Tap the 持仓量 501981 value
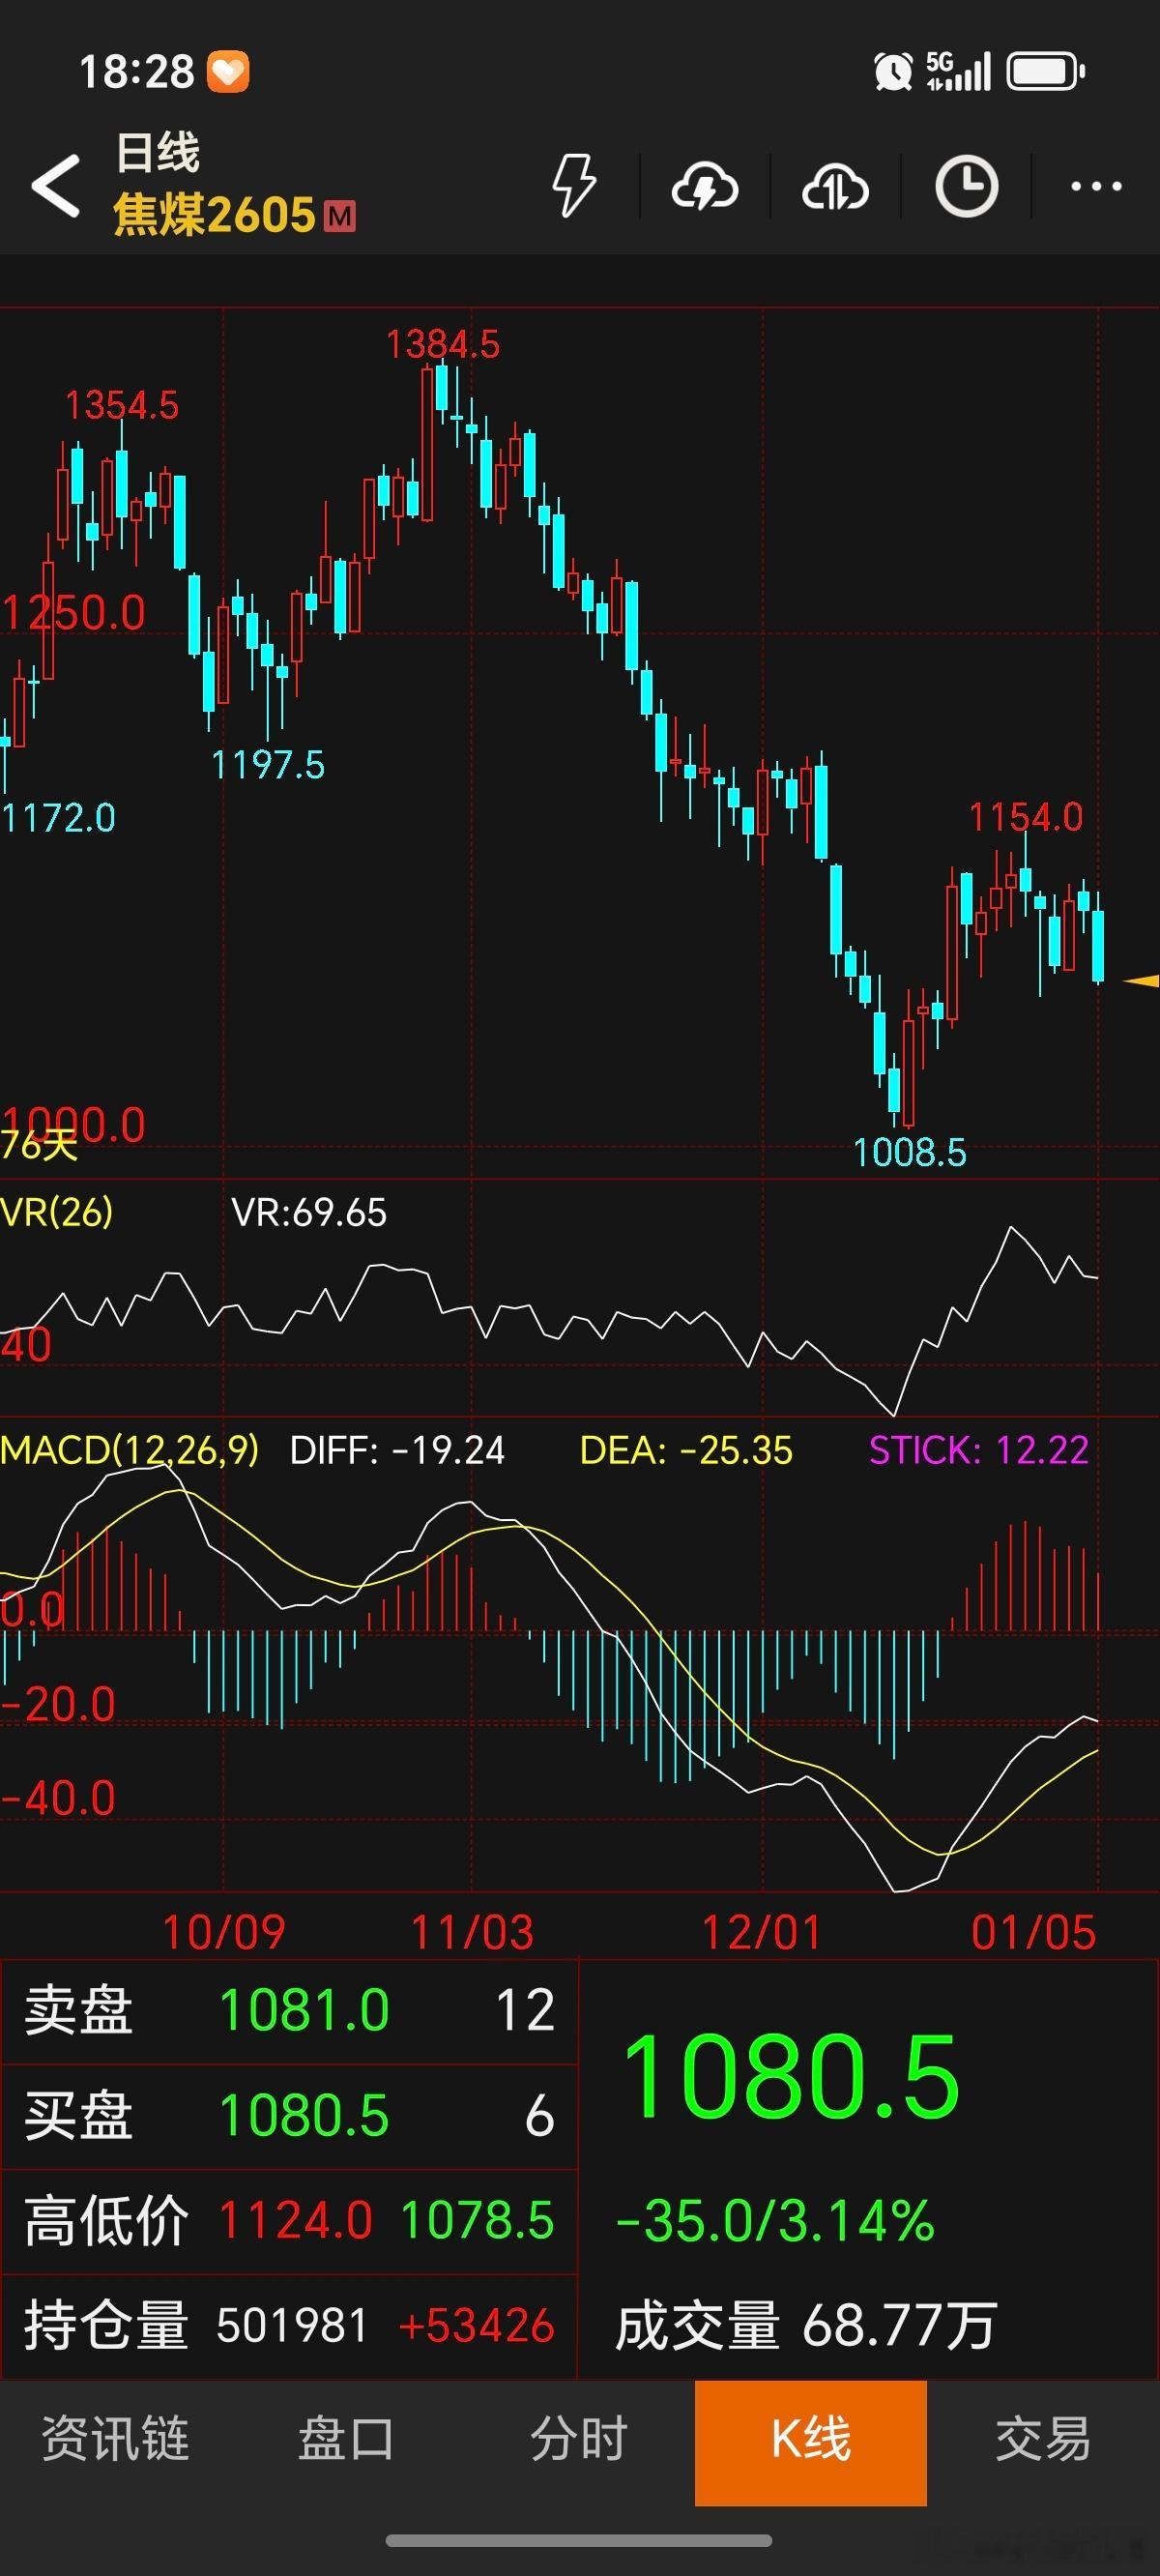The height and width of the screenshot is (2576, 1160). tap(292, 2326)
